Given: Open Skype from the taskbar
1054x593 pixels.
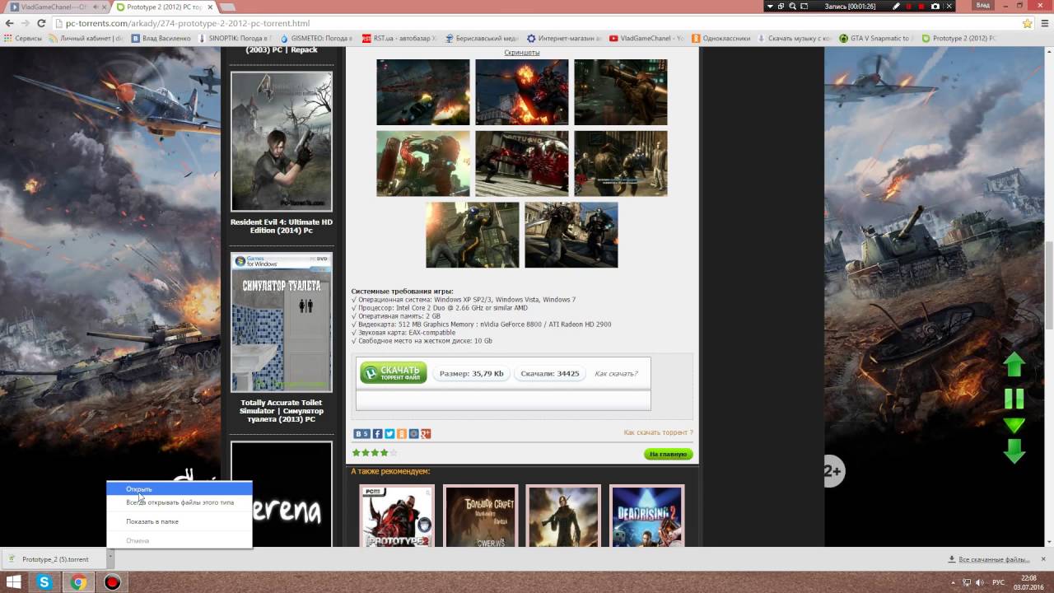Looking at the screenshot, I should (x=44, y=582).
